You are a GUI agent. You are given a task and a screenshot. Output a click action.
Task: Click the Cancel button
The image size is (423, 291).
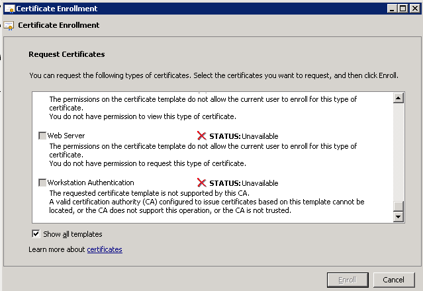tap(394, 280)
